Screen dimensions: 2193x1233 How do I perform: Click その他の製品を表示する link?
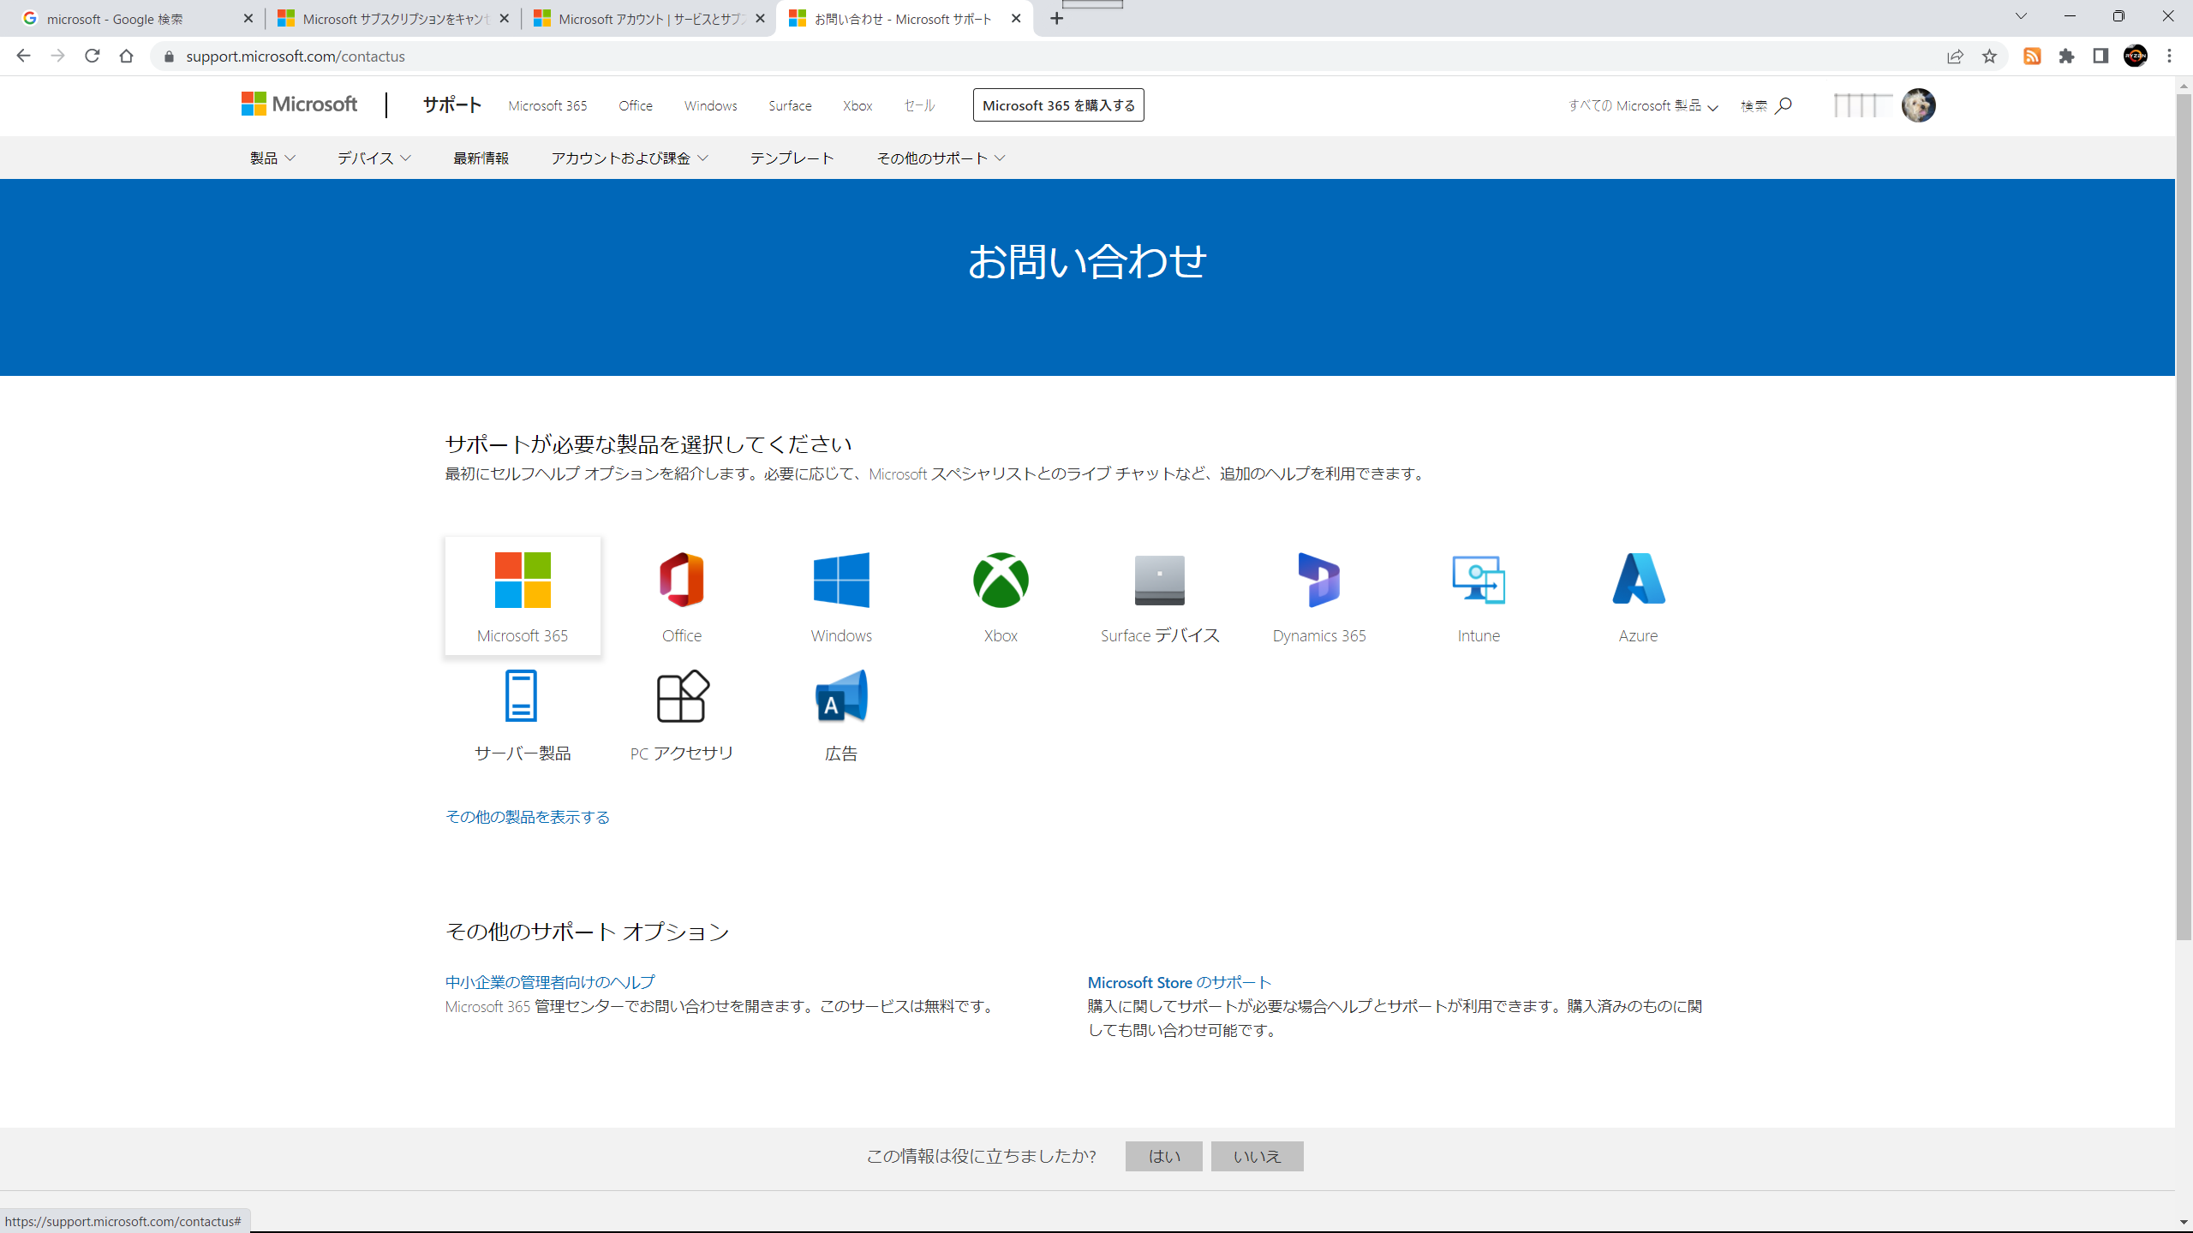pyautogui.click(x=528, y=817)
